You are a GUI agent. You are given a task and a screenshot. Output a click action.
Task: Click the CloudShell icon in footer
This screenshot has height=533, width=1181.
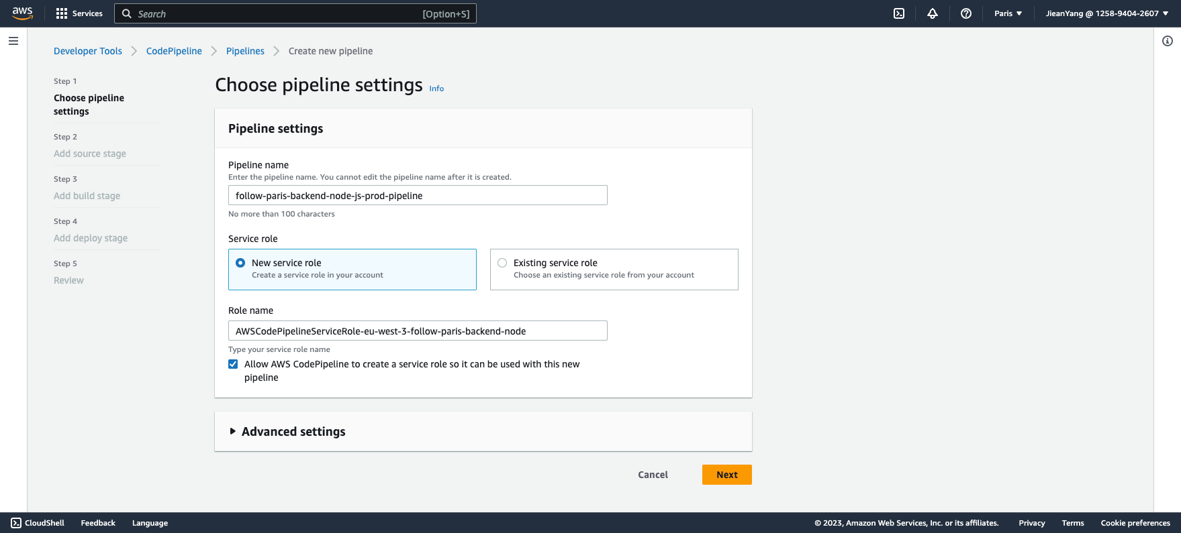[x=16, y=523]
